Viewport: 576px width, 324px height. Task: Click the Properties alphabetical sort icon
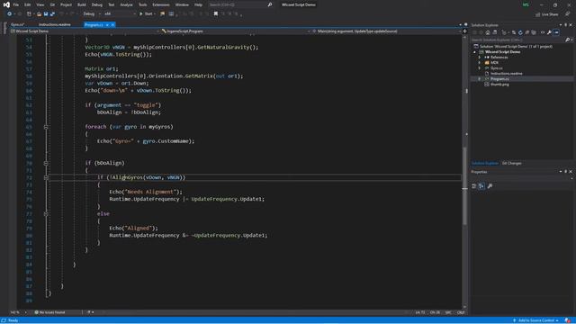pyautogui.click(x=481, y=186)
